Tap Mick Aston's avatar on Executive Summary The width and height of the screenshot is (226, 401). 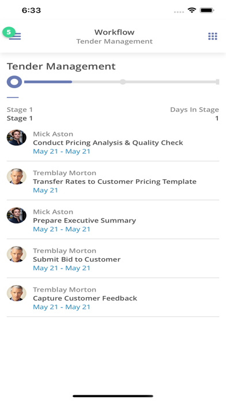click(17, 215)
